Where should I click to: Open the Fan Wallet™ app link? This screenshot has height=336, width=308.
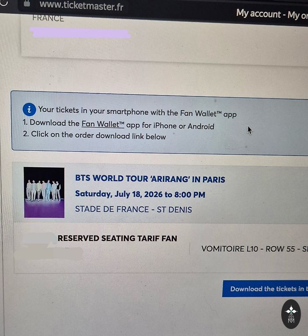pyautogui.click(x=103, y=124)
